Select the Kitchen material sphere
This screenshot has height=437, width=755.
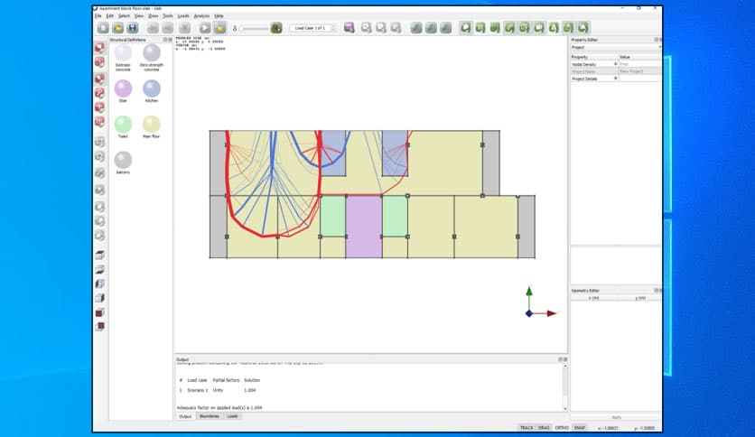click(x=151, y=88)
